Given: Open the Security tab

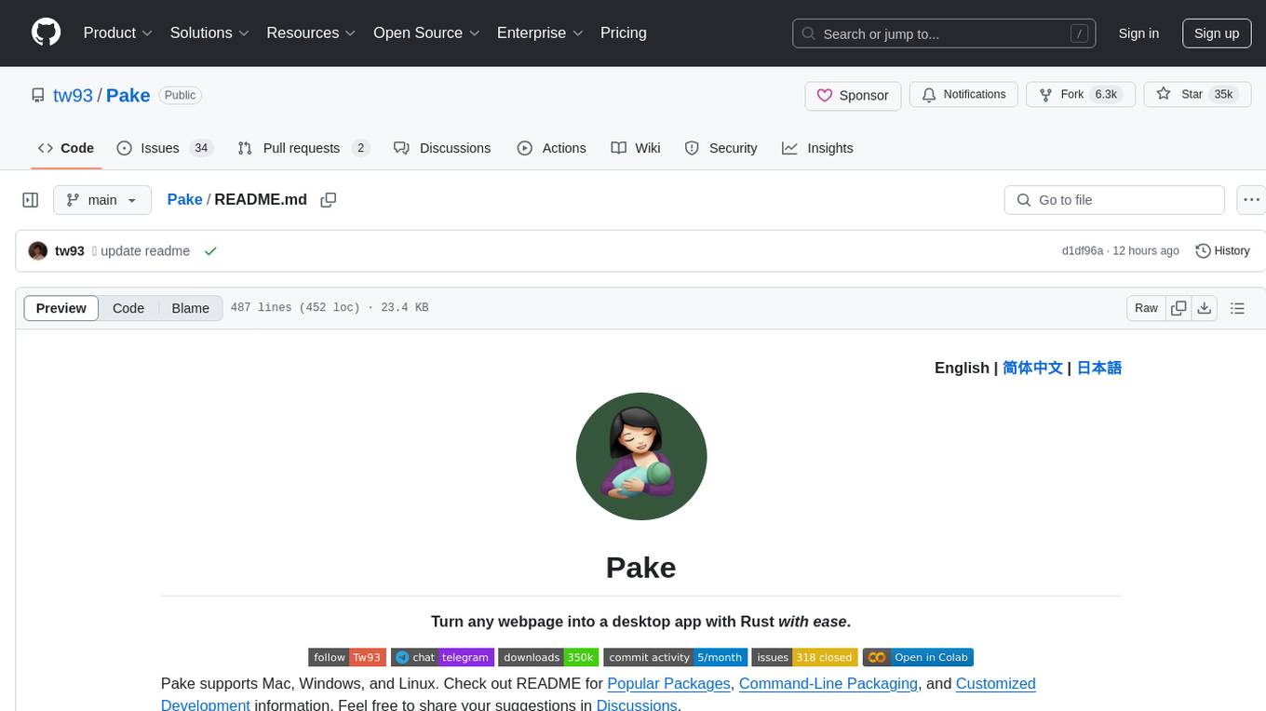Looking at the screenshot, I should (721, 148).
